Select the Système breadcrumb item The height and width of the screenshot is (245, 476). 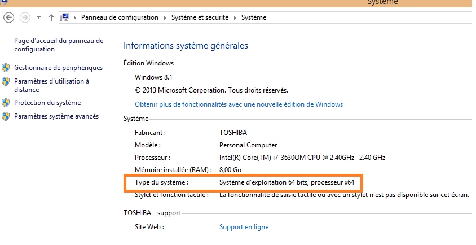pos(253,17)
